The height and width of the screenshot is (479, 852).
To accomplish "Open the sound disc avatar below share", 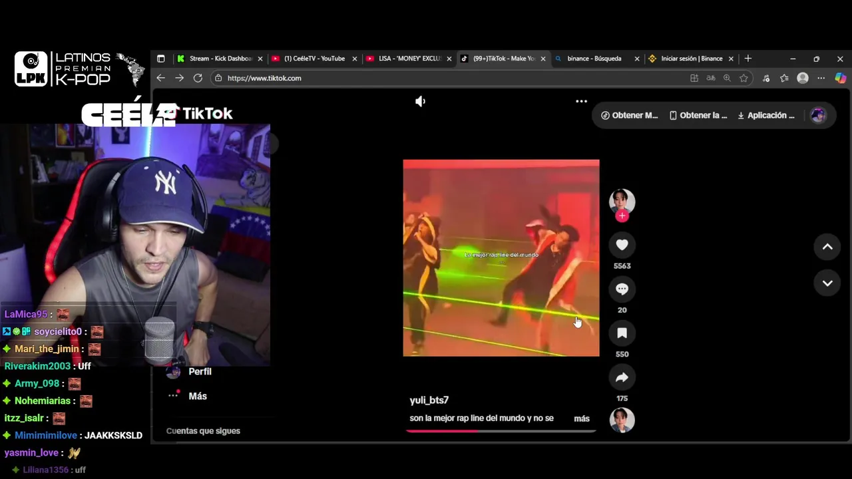I will (622, 420).
